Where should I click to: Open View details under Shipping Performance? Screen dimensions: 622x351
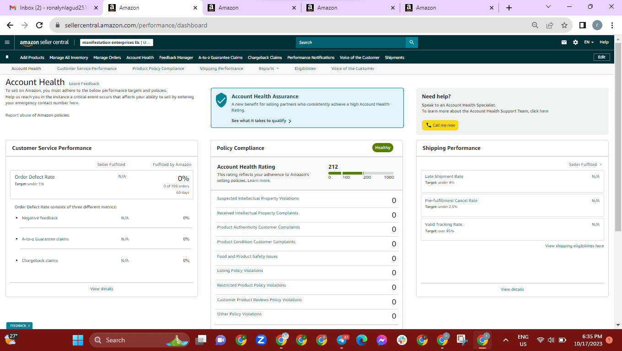click(x=512, y=289)
